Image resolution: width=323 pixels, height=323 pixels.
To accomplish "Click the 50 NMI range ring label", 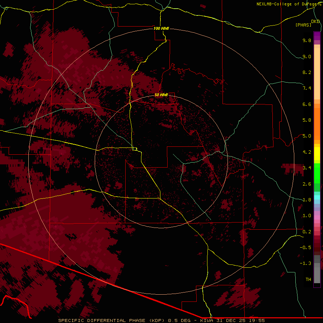I will point(161,95).
